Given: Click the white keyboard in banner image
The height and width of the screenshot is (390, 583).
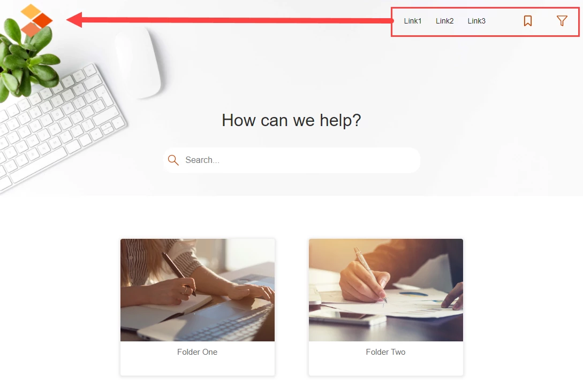Looking at the screenshot, I should (59, 126).
